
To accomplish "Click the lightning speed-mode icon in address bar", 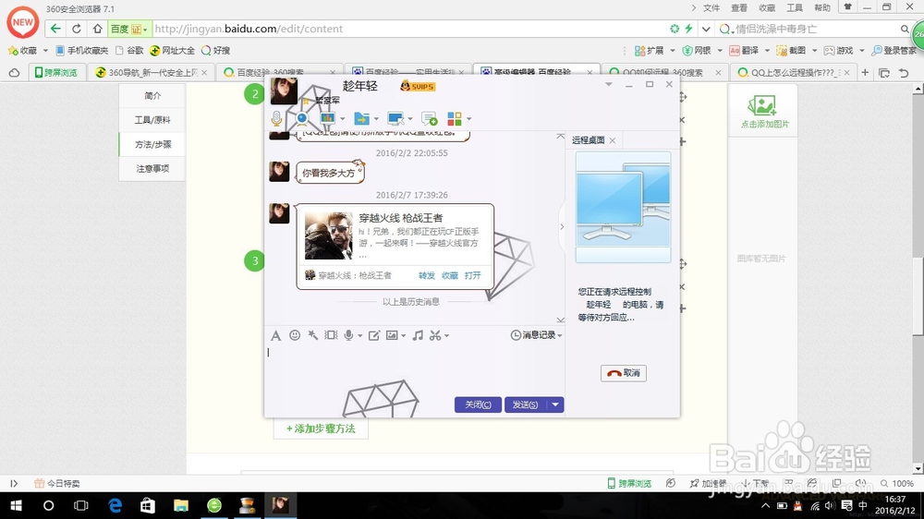I will click(x=688, y=29).
